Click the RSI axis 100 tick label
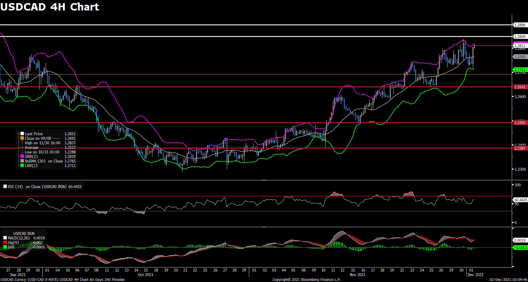The image size is (528, 282). point(518,185)
